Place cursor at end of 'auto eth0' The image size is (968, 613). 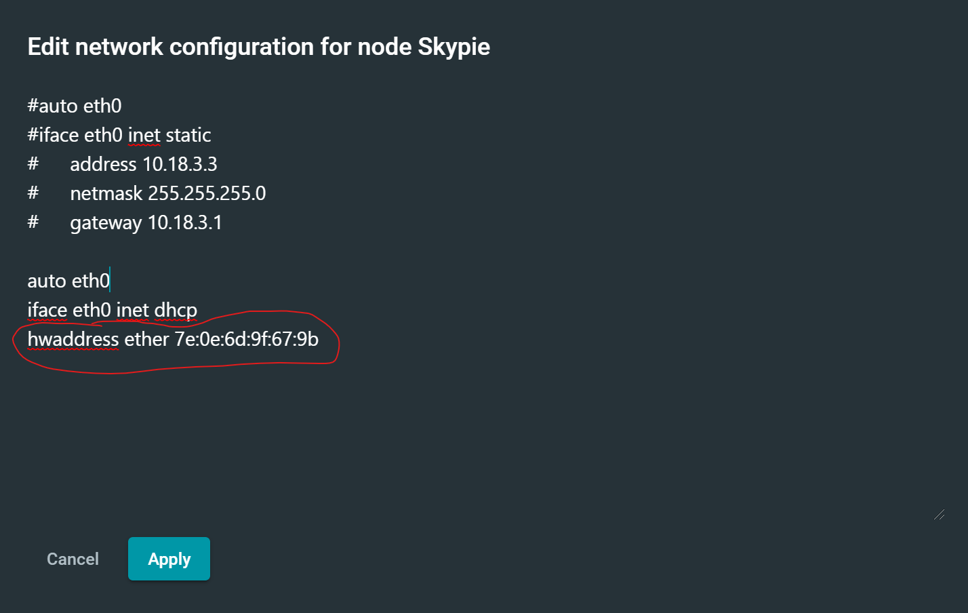[110, 281]
